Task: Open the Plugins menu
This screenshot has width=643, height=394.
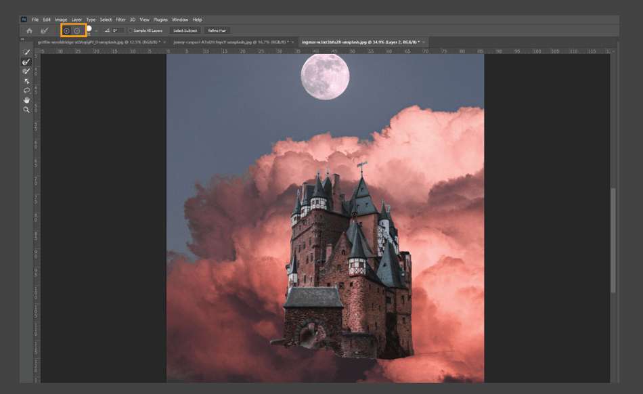Action: [x=160, y=20]
